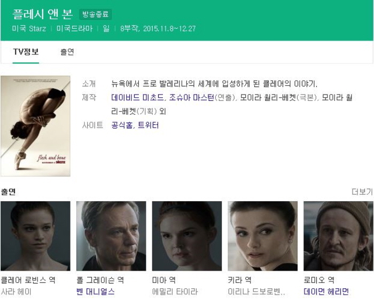Screen dimensions: 374x307
Task: Click the 플레시 앤 본 title heading
Action: 42,14
